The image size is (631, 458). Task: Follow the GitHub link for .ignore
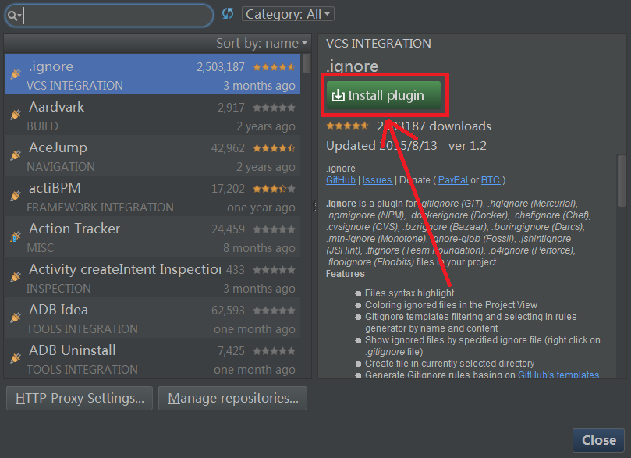point(340,179)
